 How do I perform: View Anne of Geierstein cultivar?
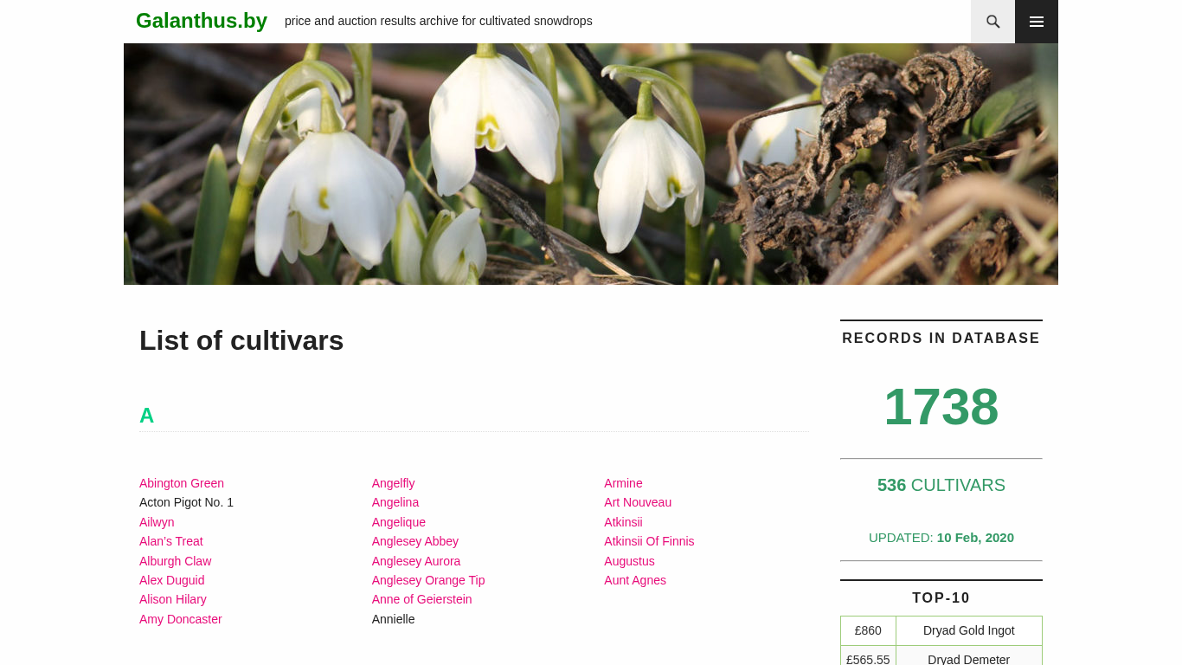click(422, 599)
